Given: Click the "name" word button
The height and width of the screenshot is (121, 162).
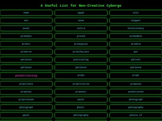Looking at the screenshot, I should tap(26, 13).
